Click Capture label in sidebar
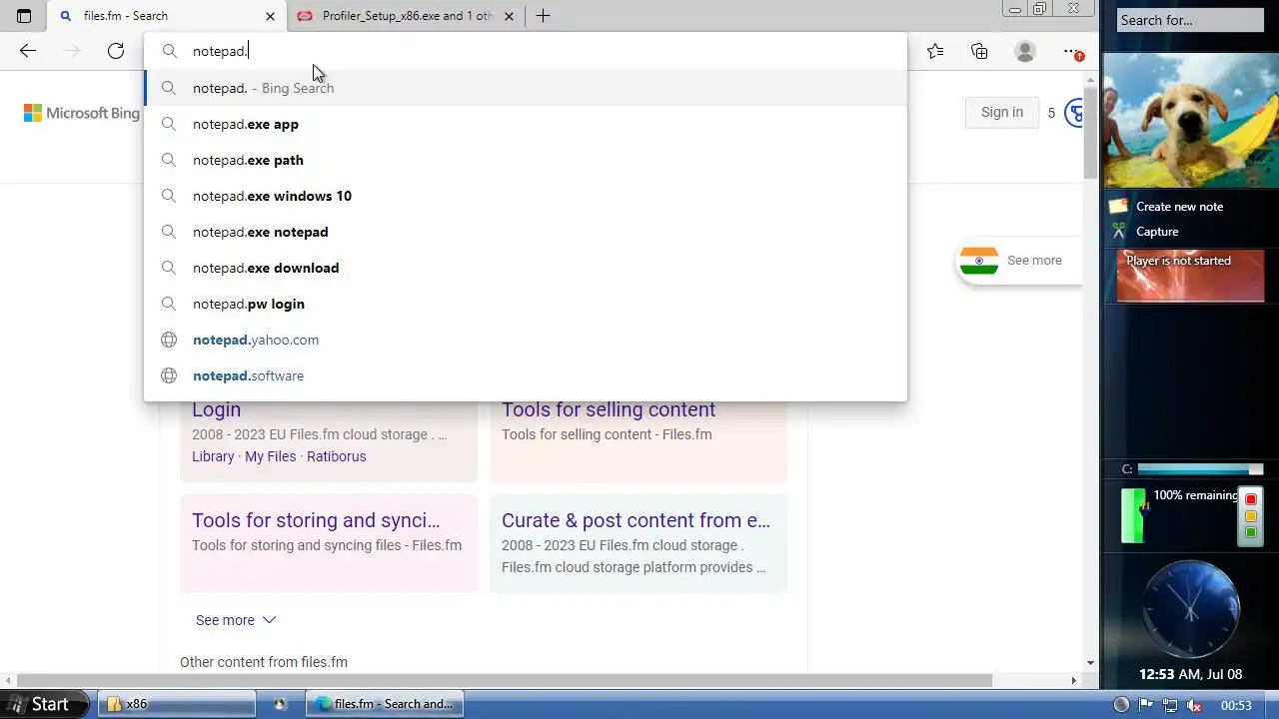This screenshot has width=1279, height=719. point(1157,232)
